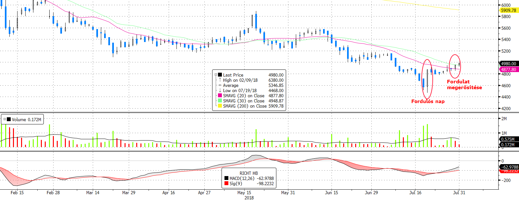The image size is (519, 200).
Task: Click the 'Mar 14' date axis label
Action: pyautogui.click(x=93, y=193)
